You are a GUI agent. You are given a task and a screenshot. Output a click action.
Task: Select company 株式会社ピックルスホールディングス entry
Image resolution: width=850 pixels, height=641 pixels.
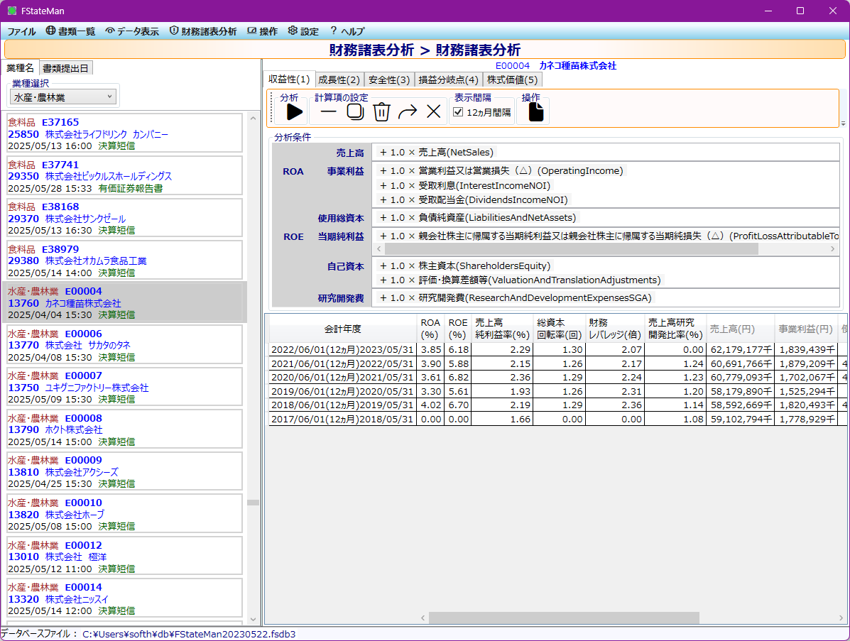124,175
